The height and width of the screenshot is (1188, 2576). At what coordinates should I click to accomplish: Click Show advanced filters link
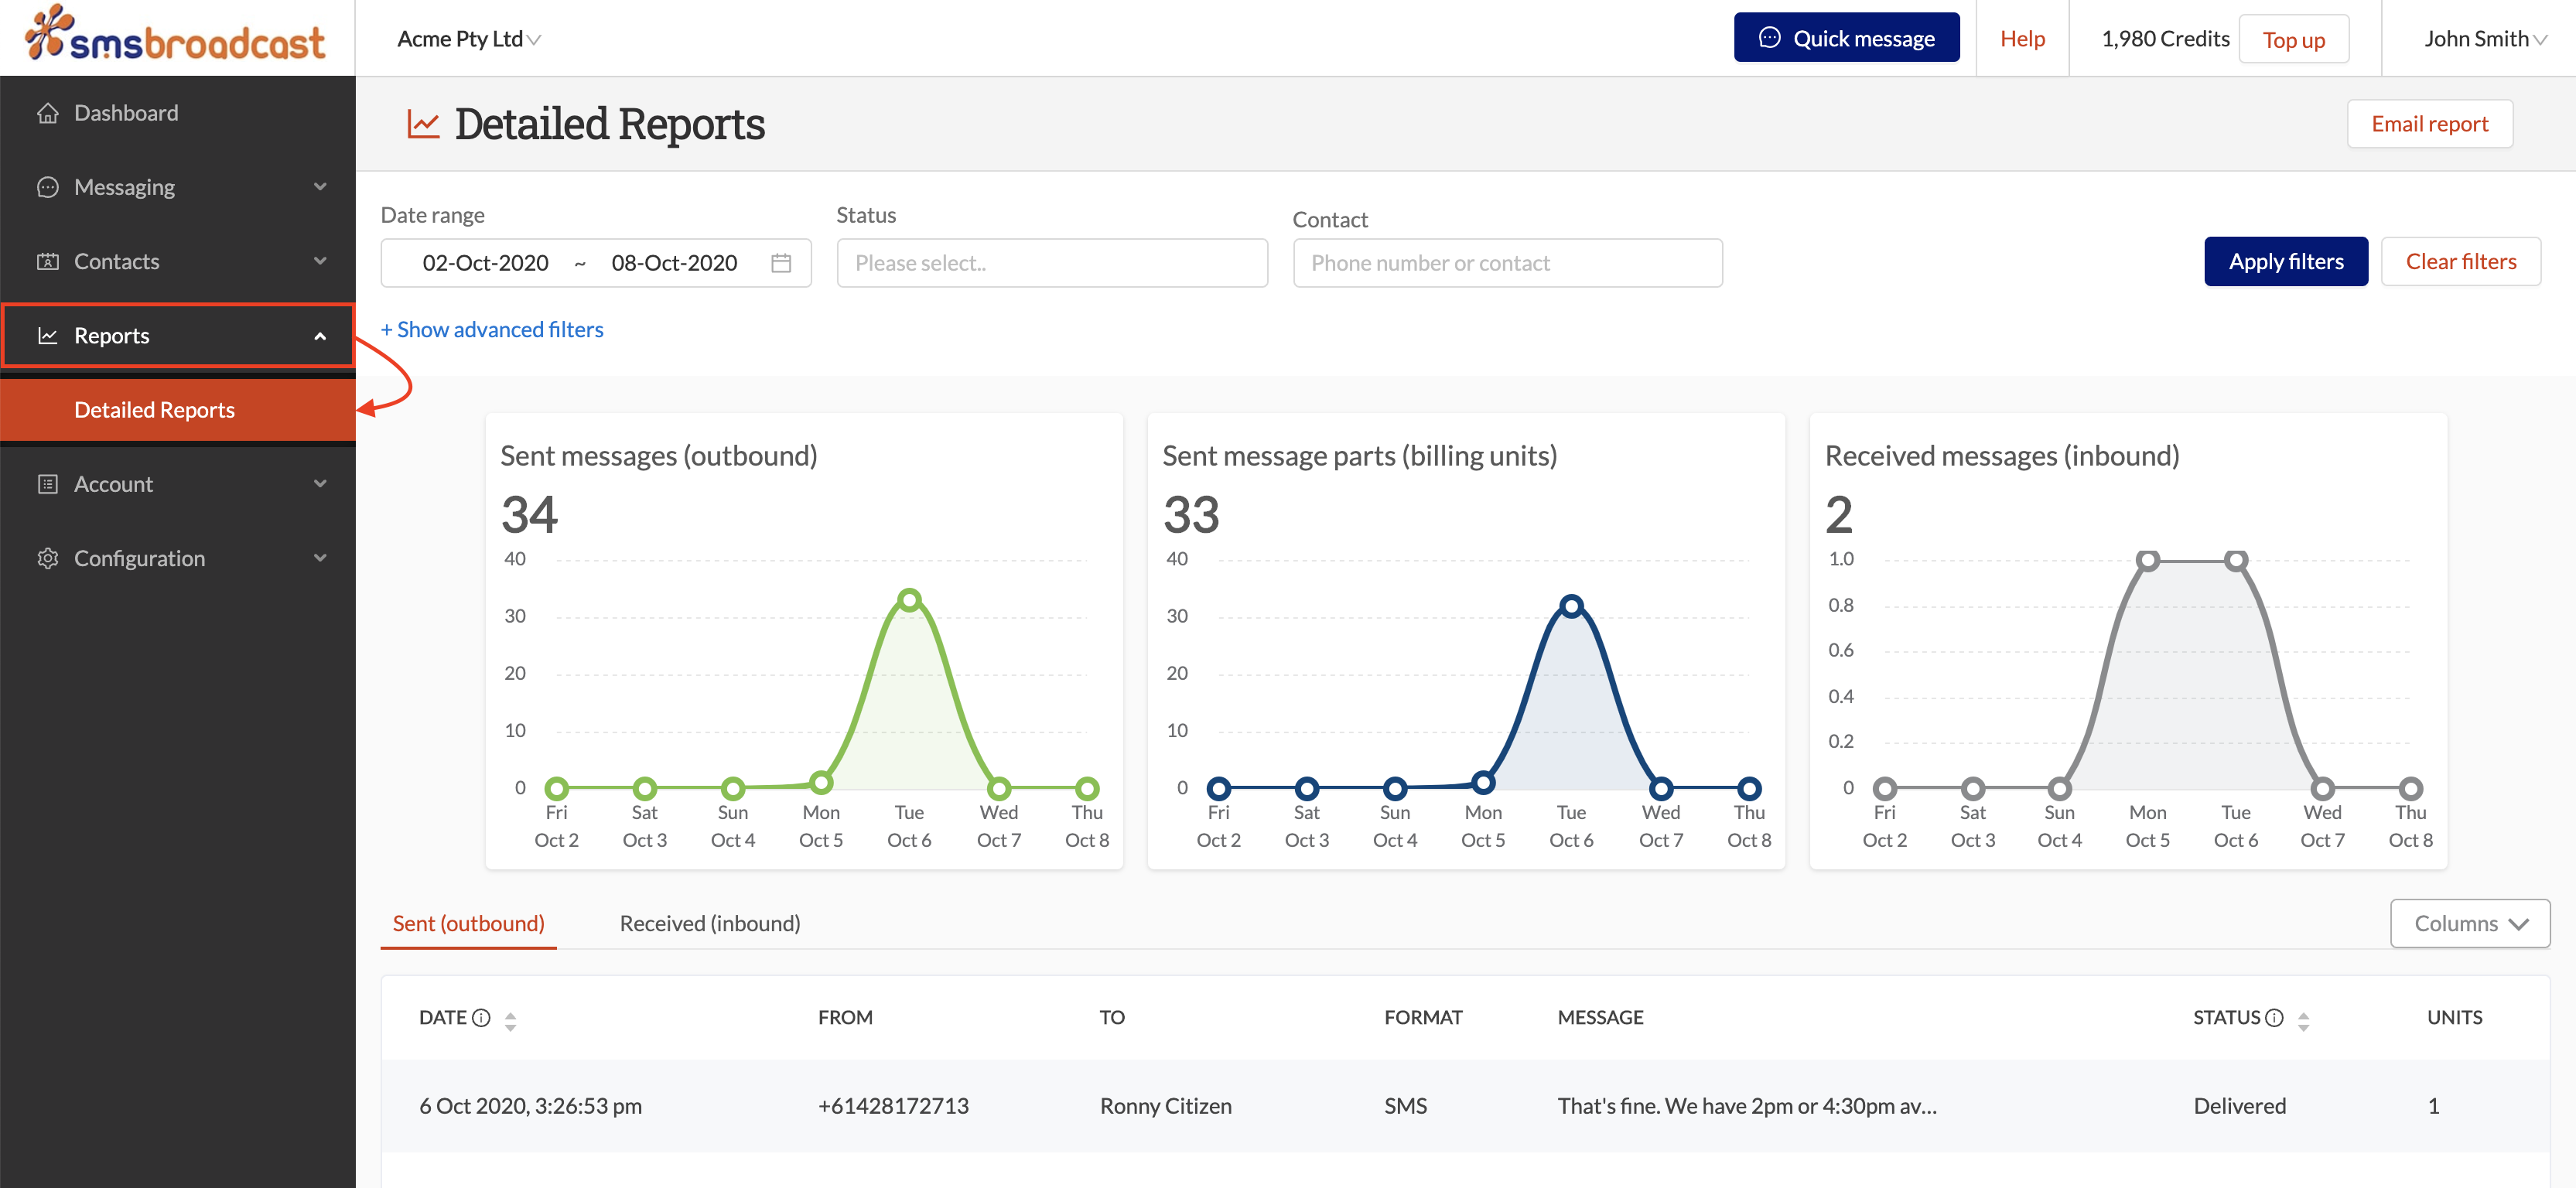point(492,329)
